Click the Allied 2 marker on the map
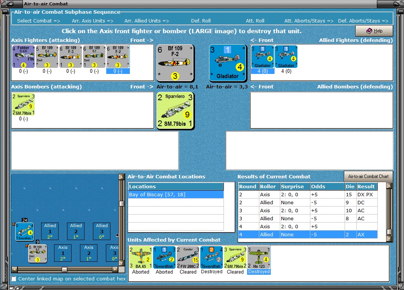 (x=76, y=231)
